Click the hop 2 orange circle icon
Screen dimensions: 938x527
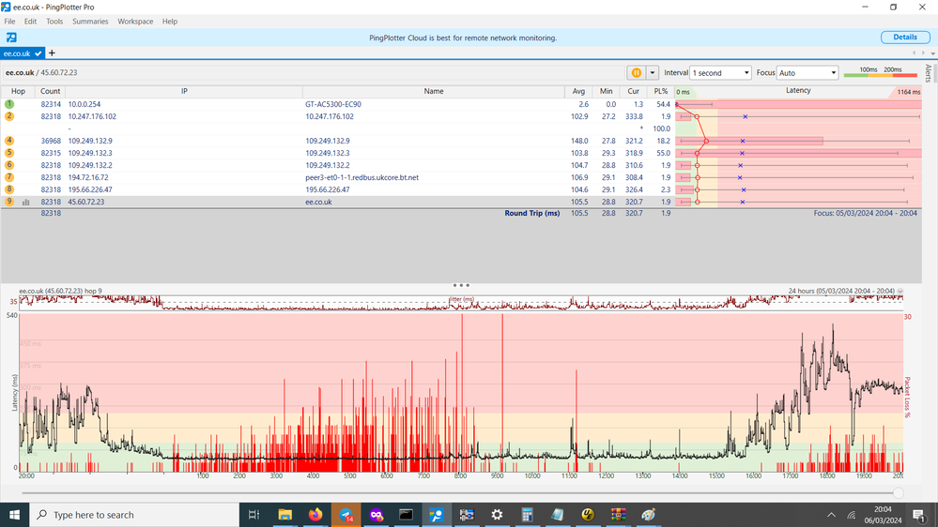tap(9, 116)
